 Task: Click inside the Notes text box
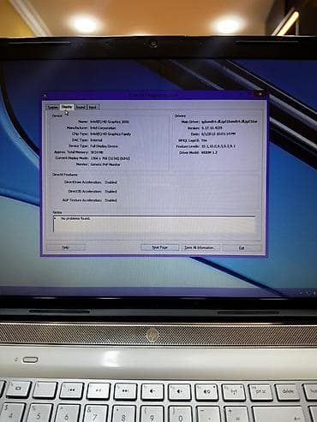[x=154, y=224]
